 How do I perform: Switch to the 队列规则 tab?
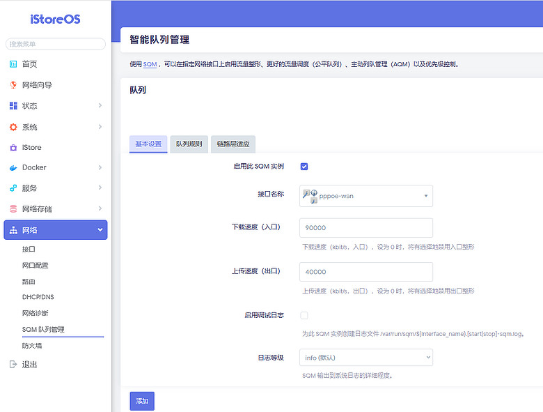(x=189, y=144)
